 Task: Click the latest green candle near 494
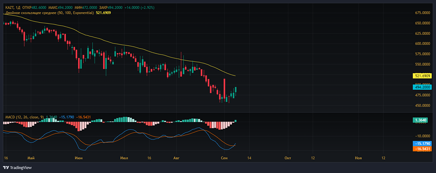236,90
